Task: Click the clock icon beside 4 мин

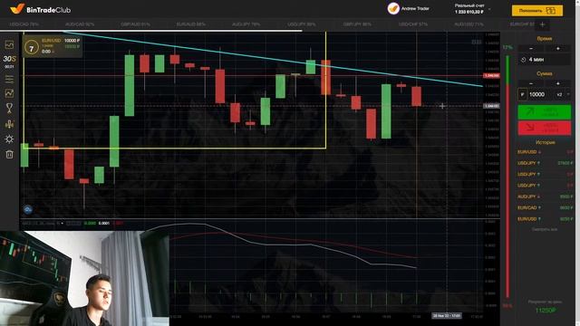Action: (x=523, y=60)
